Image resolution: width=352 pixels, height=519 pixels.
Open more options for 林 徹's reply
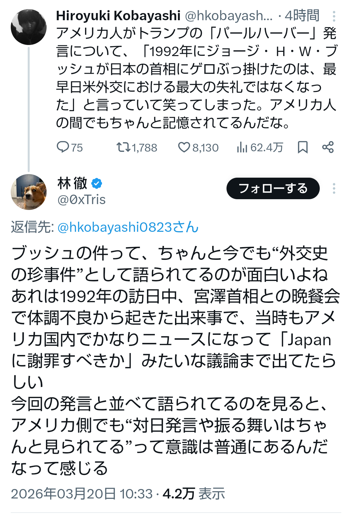[334, 188]
